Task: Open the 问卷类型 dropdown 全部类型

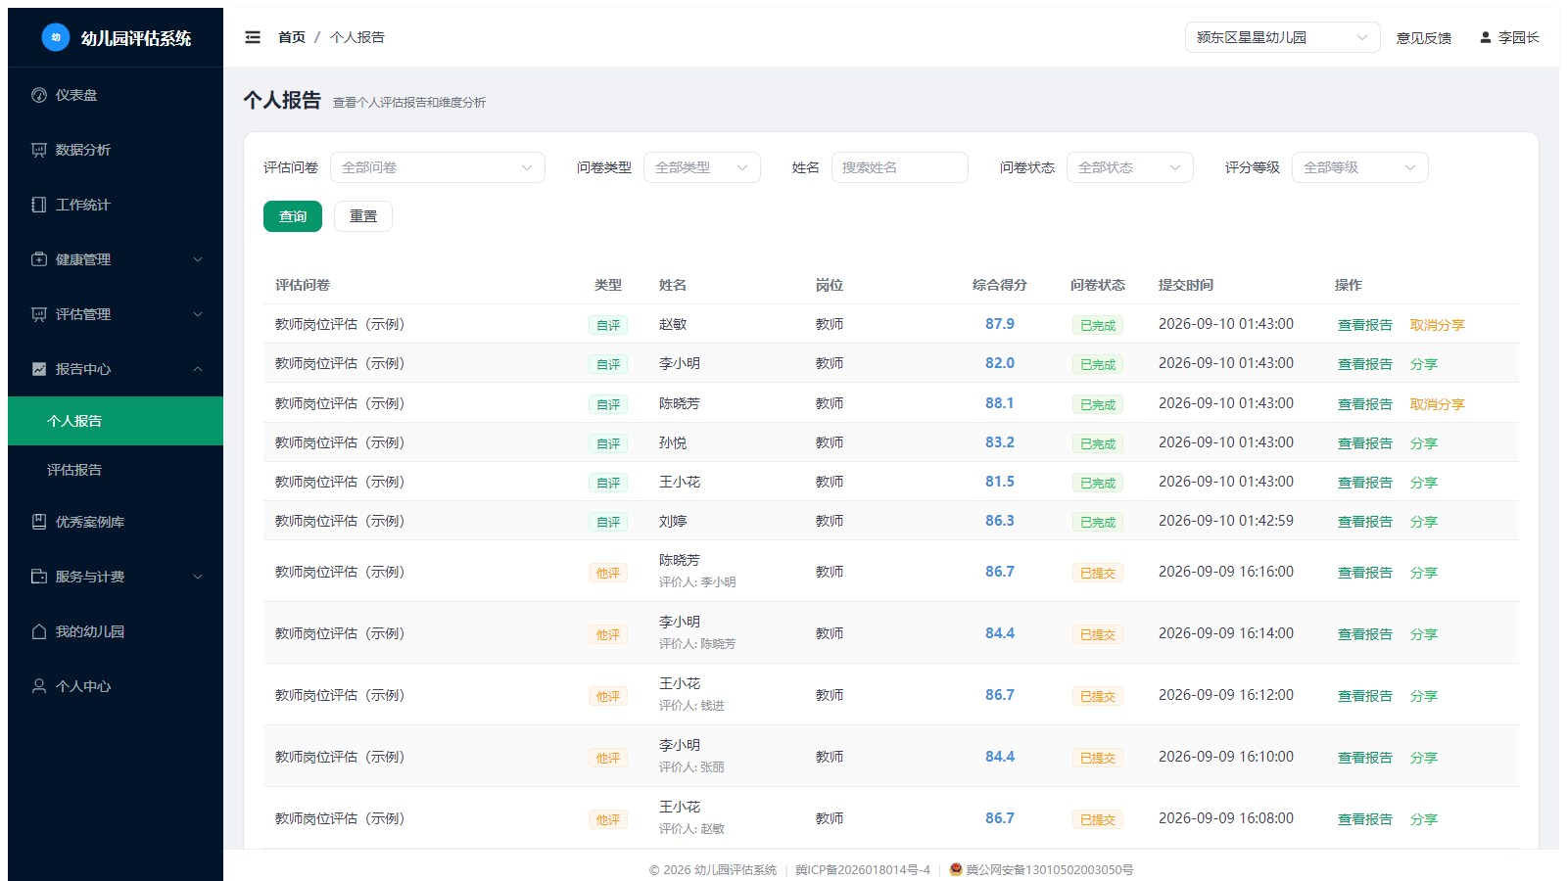Action: tap(702, 167)
